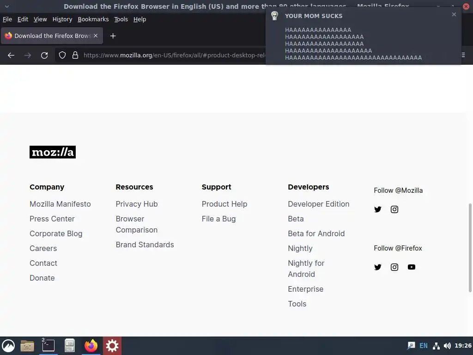Open the Nightly link

(x=300, y=248)
